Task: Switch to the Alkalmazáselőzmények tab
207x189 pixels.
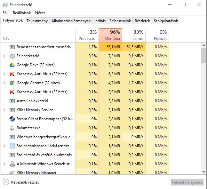Action: [x=71, y=21]
